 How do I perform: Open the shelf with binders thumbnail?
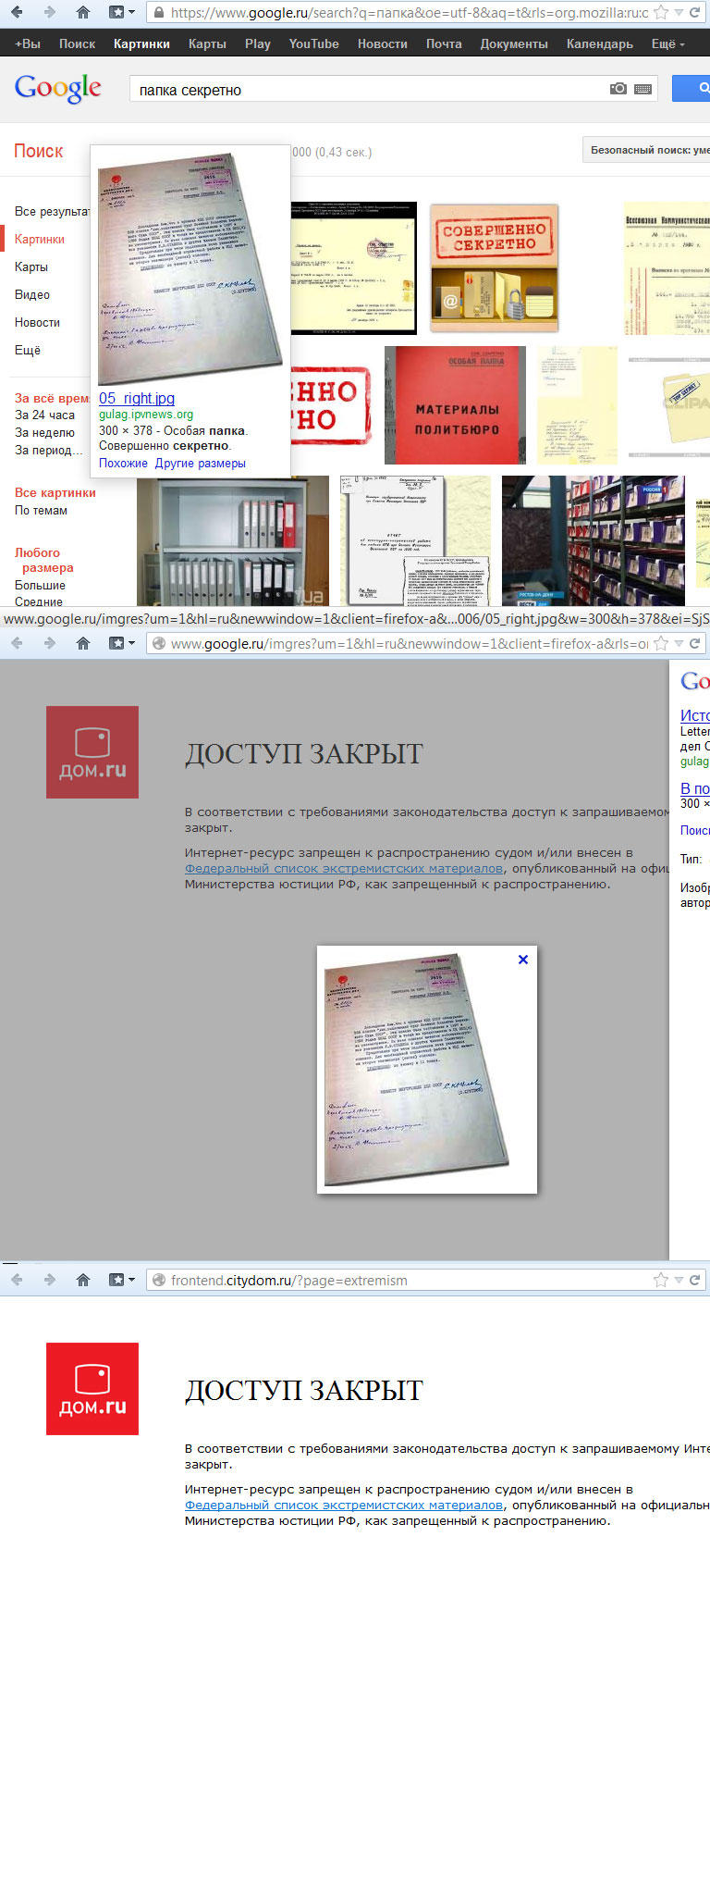click(233, 540)
